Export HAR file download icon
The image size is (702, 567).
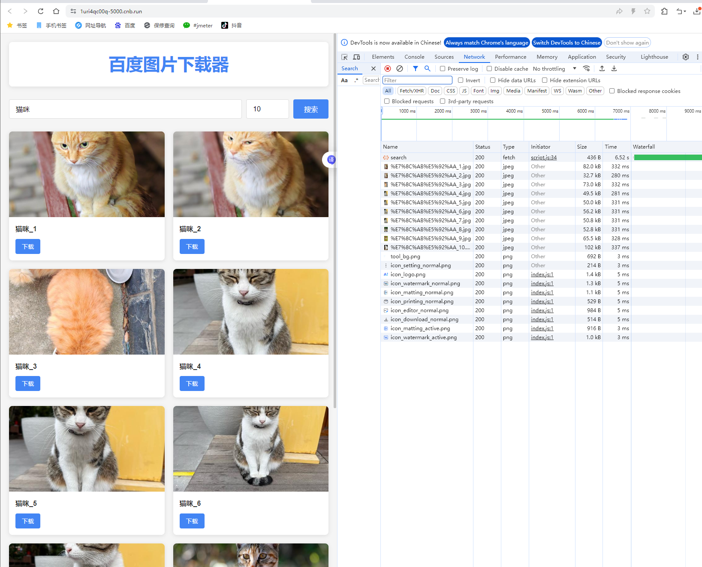614,69
